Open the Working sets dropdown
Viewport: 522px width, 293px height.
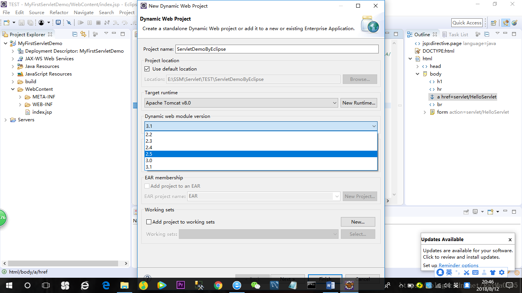point(259,234)
